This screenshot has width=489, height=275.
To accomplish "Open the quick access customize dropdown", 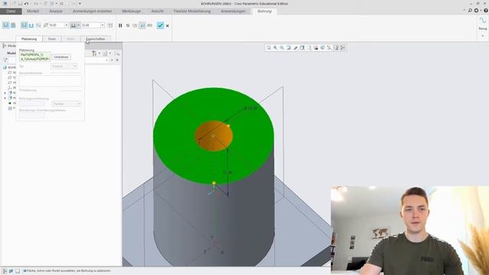I will tap(79, 3).
